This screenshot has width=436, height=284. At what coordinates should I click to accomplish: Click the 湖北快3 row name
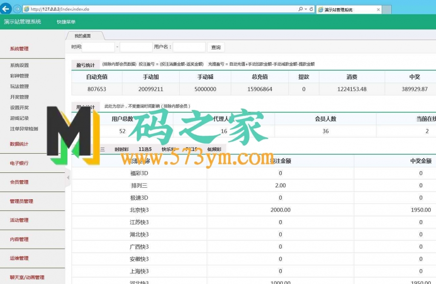click(x=139, y=235)
